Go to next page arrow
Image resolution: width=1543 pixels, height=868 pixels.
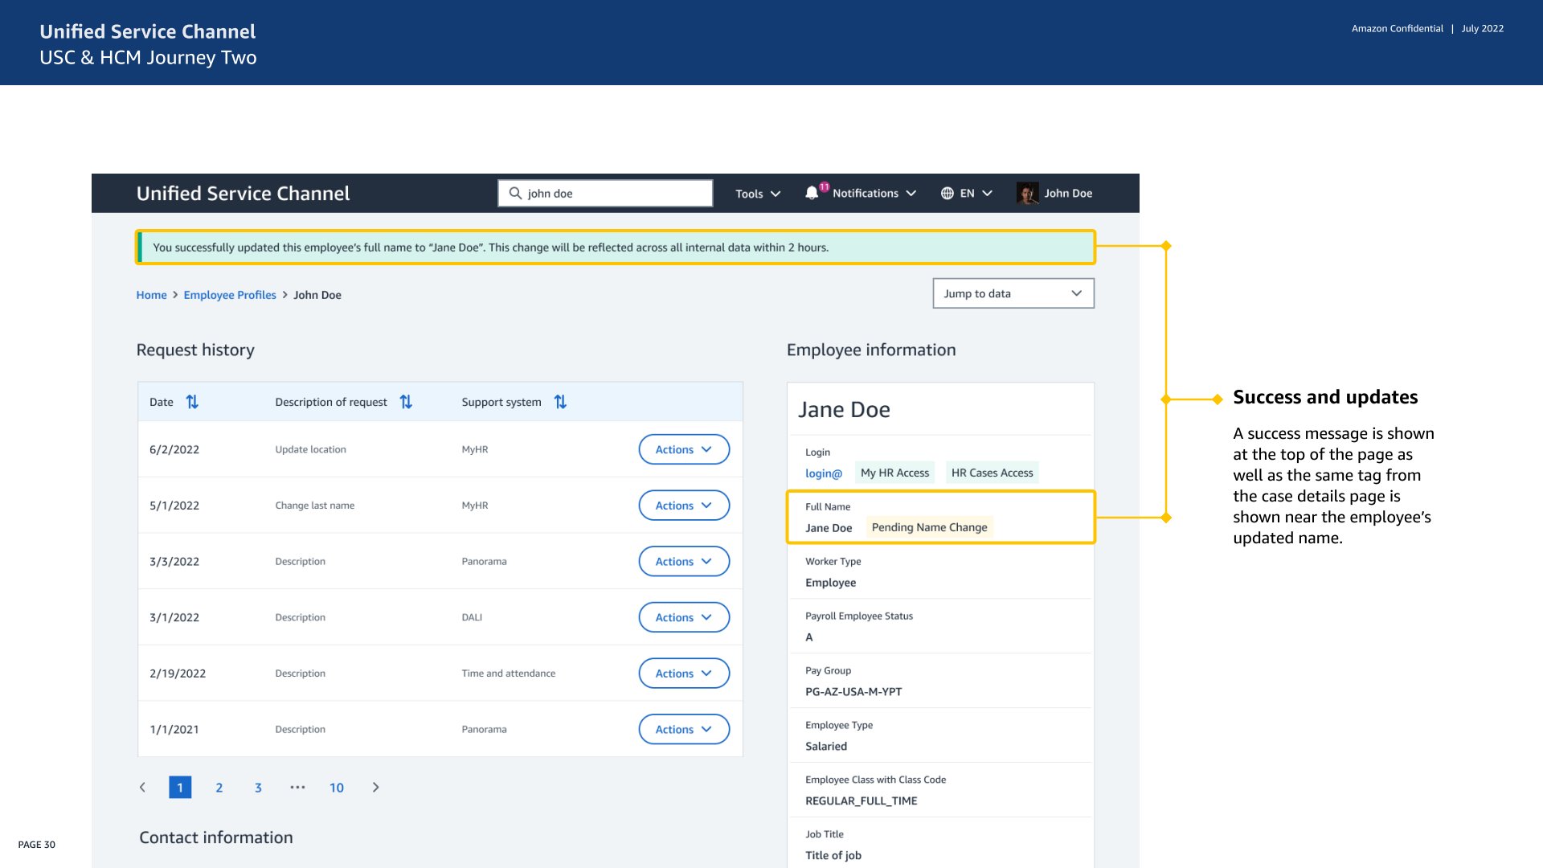point(375,788)
